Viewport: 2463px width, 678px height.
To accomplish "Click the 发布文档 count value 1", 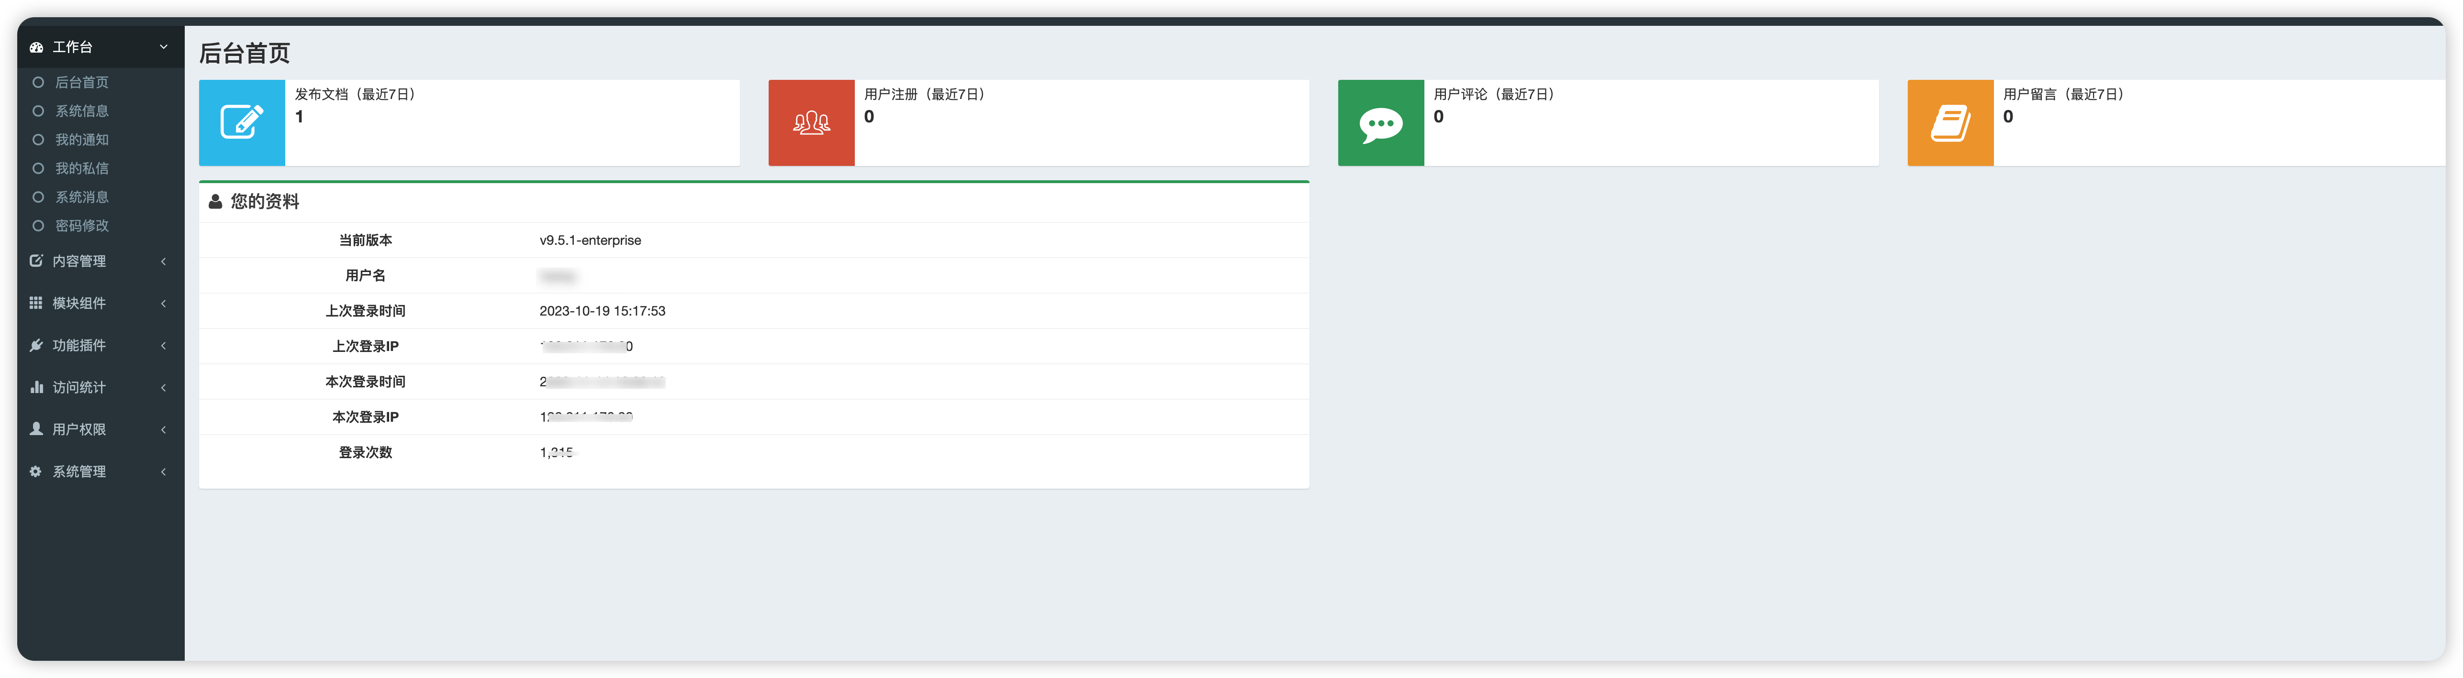I will point(299,117).
